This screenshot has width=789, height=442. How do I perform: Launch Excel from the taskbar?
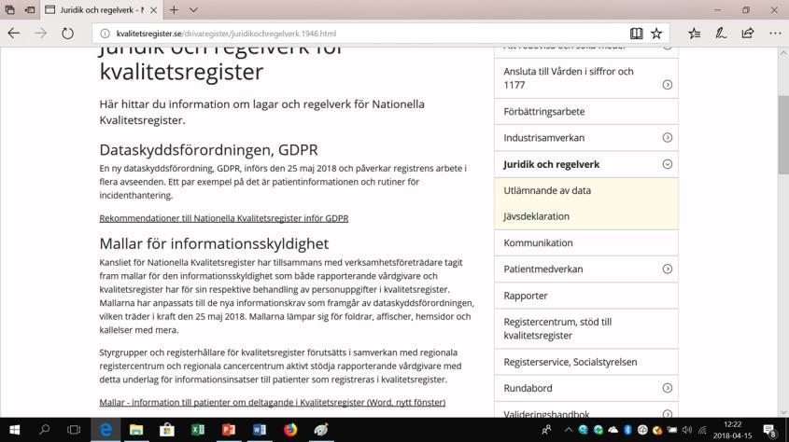tap(198, 430)
